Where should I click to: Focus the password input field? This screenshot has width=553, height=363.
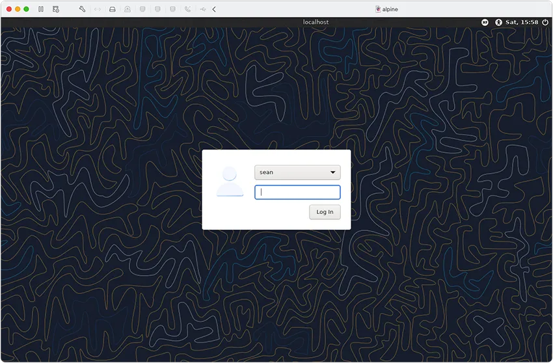(x=297, y=192)
